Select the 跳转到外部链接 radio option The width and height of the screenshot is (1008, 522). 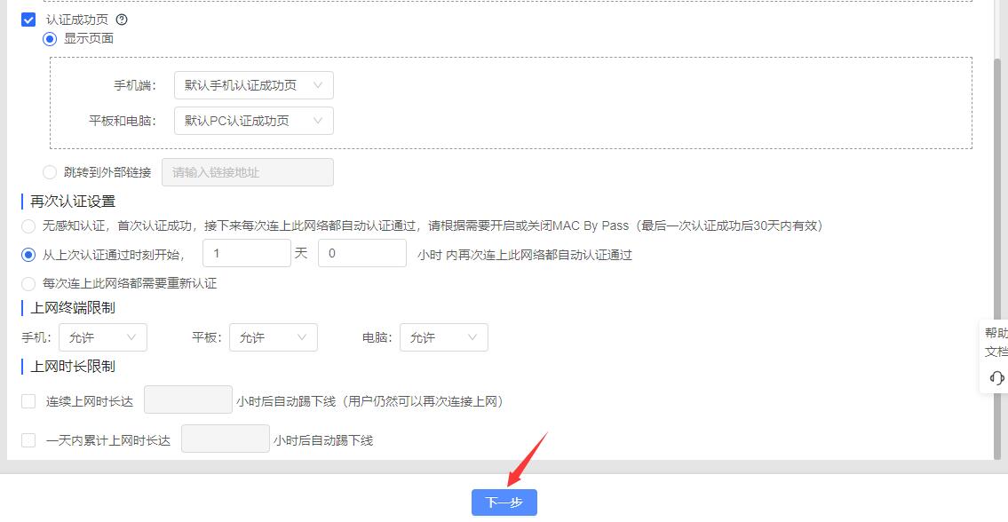pos(50,172)
